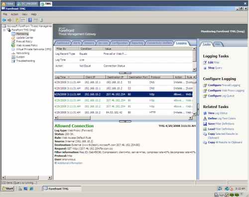
Task: Click the View Log Status icon
Action: pyautogui.click(x=205, y=113)
